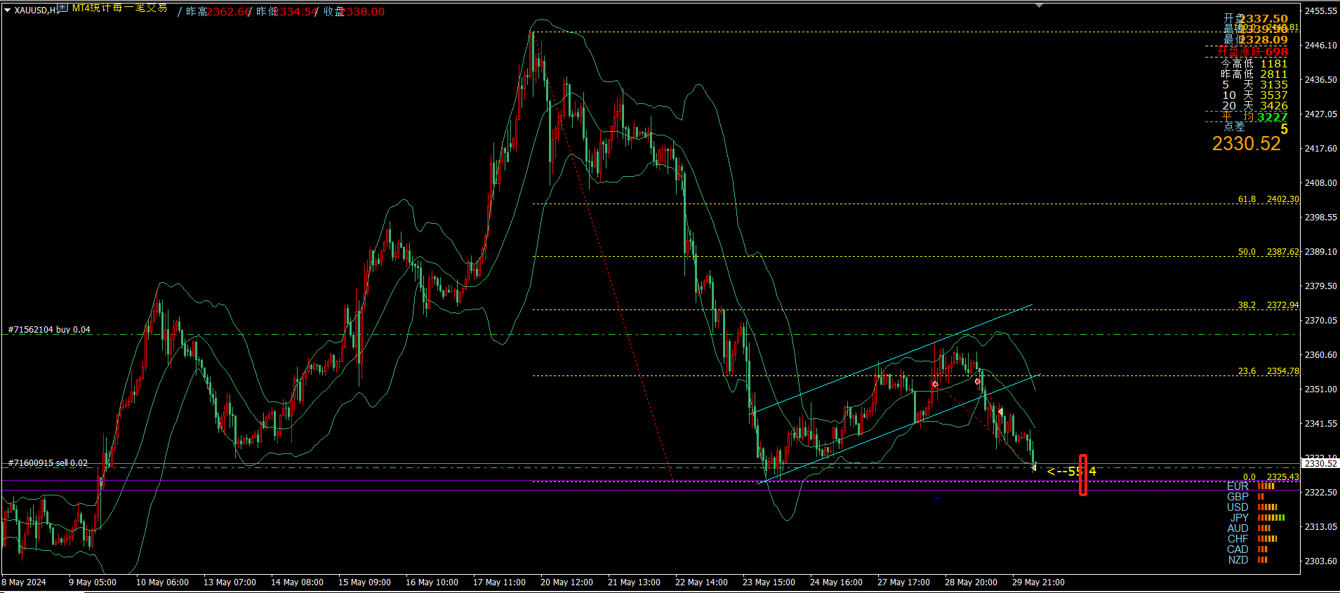Click the orange arrow marker near price 2344
Screen dimensions: 1340x593
(x=1000, y=412)
